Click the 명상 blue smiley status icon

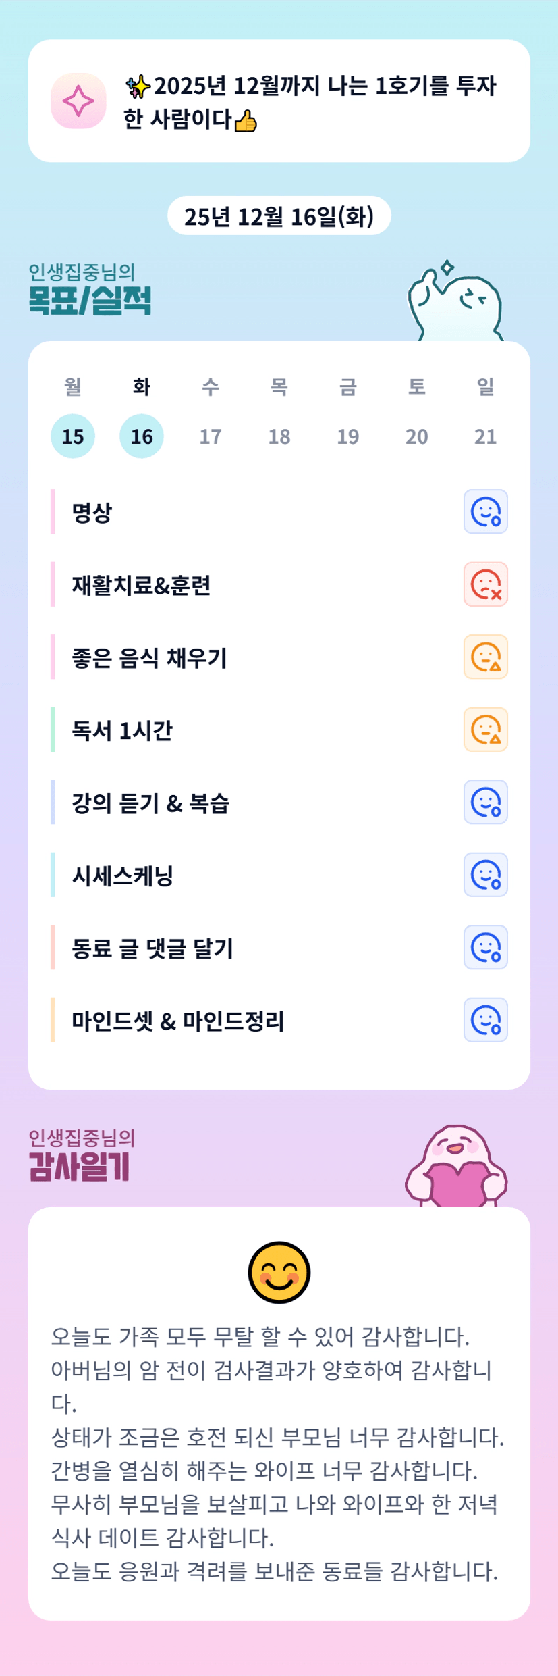coord(485,511)
